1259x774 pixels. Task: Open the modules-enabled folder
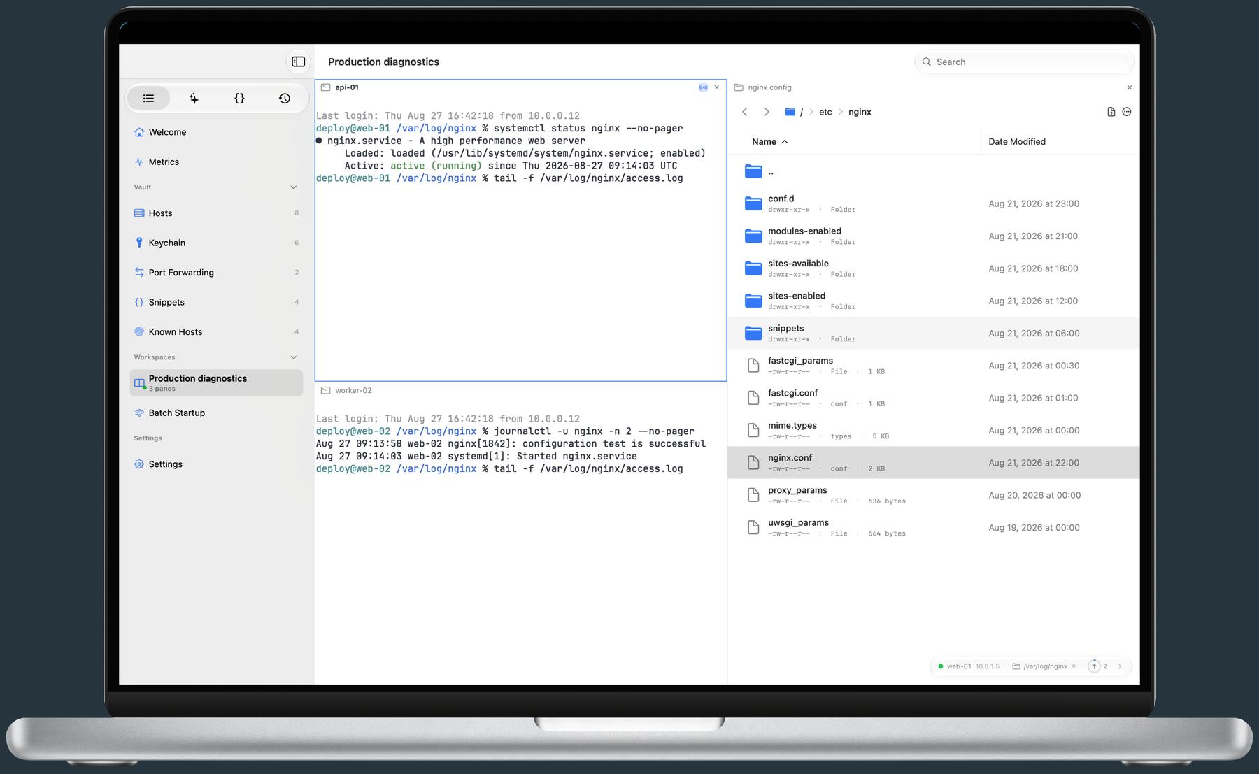tap(933, 236)
